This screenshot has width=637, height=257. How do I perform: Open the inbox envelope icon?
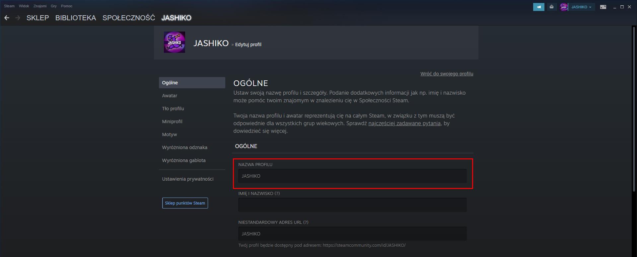point(551,7)
